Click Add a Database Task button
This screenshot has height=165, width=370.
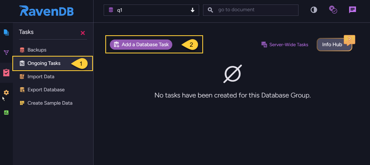141,45
